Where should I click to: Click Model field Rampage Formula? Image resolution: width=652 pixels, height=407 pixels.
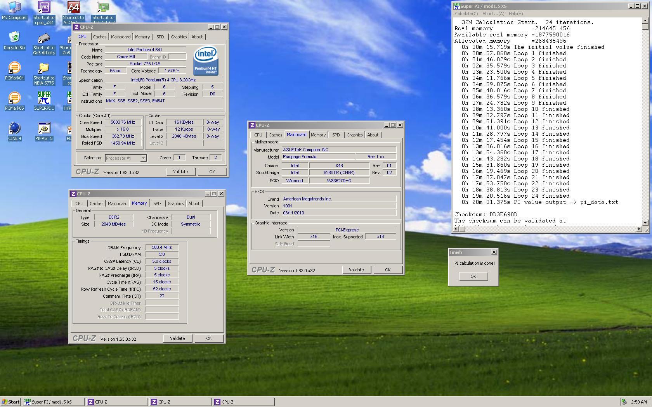click(x=318, y=157)
